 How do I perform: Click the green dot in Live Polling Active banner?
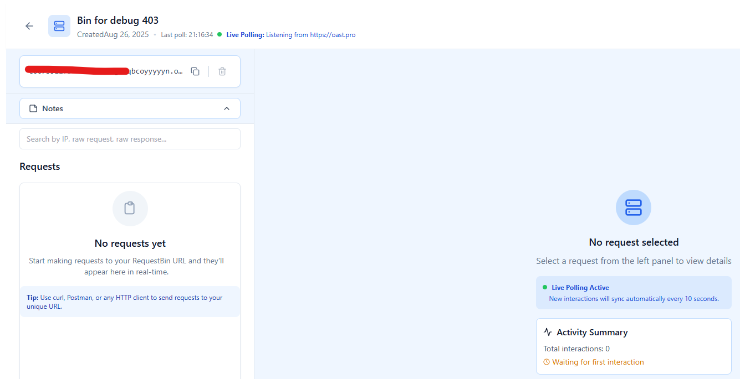point(545,288)
